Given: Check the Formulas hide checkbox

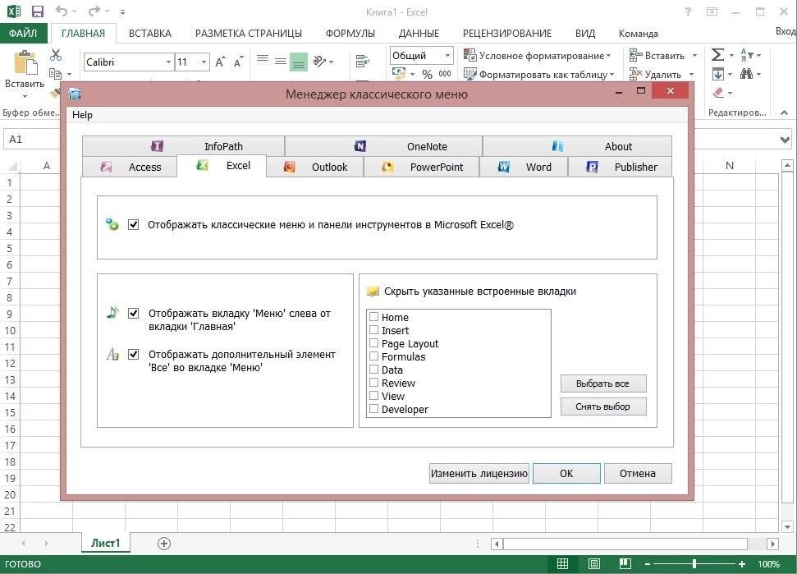Looking at the screenshot, I should point(373,356).
